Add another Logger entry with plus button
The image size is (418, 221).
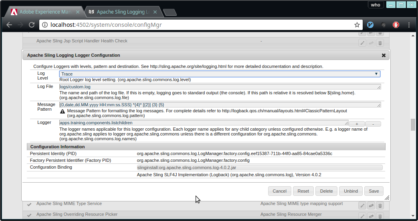357,124
